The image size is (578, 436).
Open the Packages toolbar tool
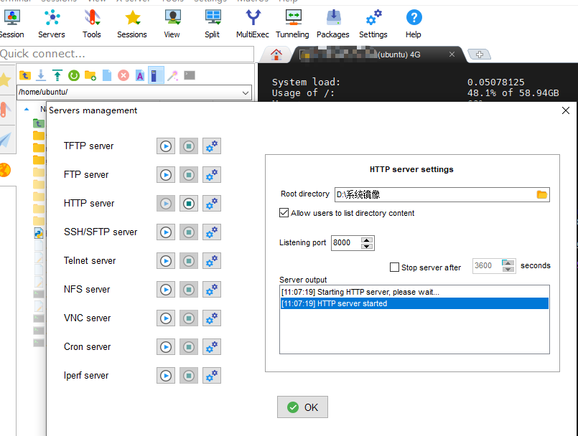pyautogui.click(x=333, y=23)
